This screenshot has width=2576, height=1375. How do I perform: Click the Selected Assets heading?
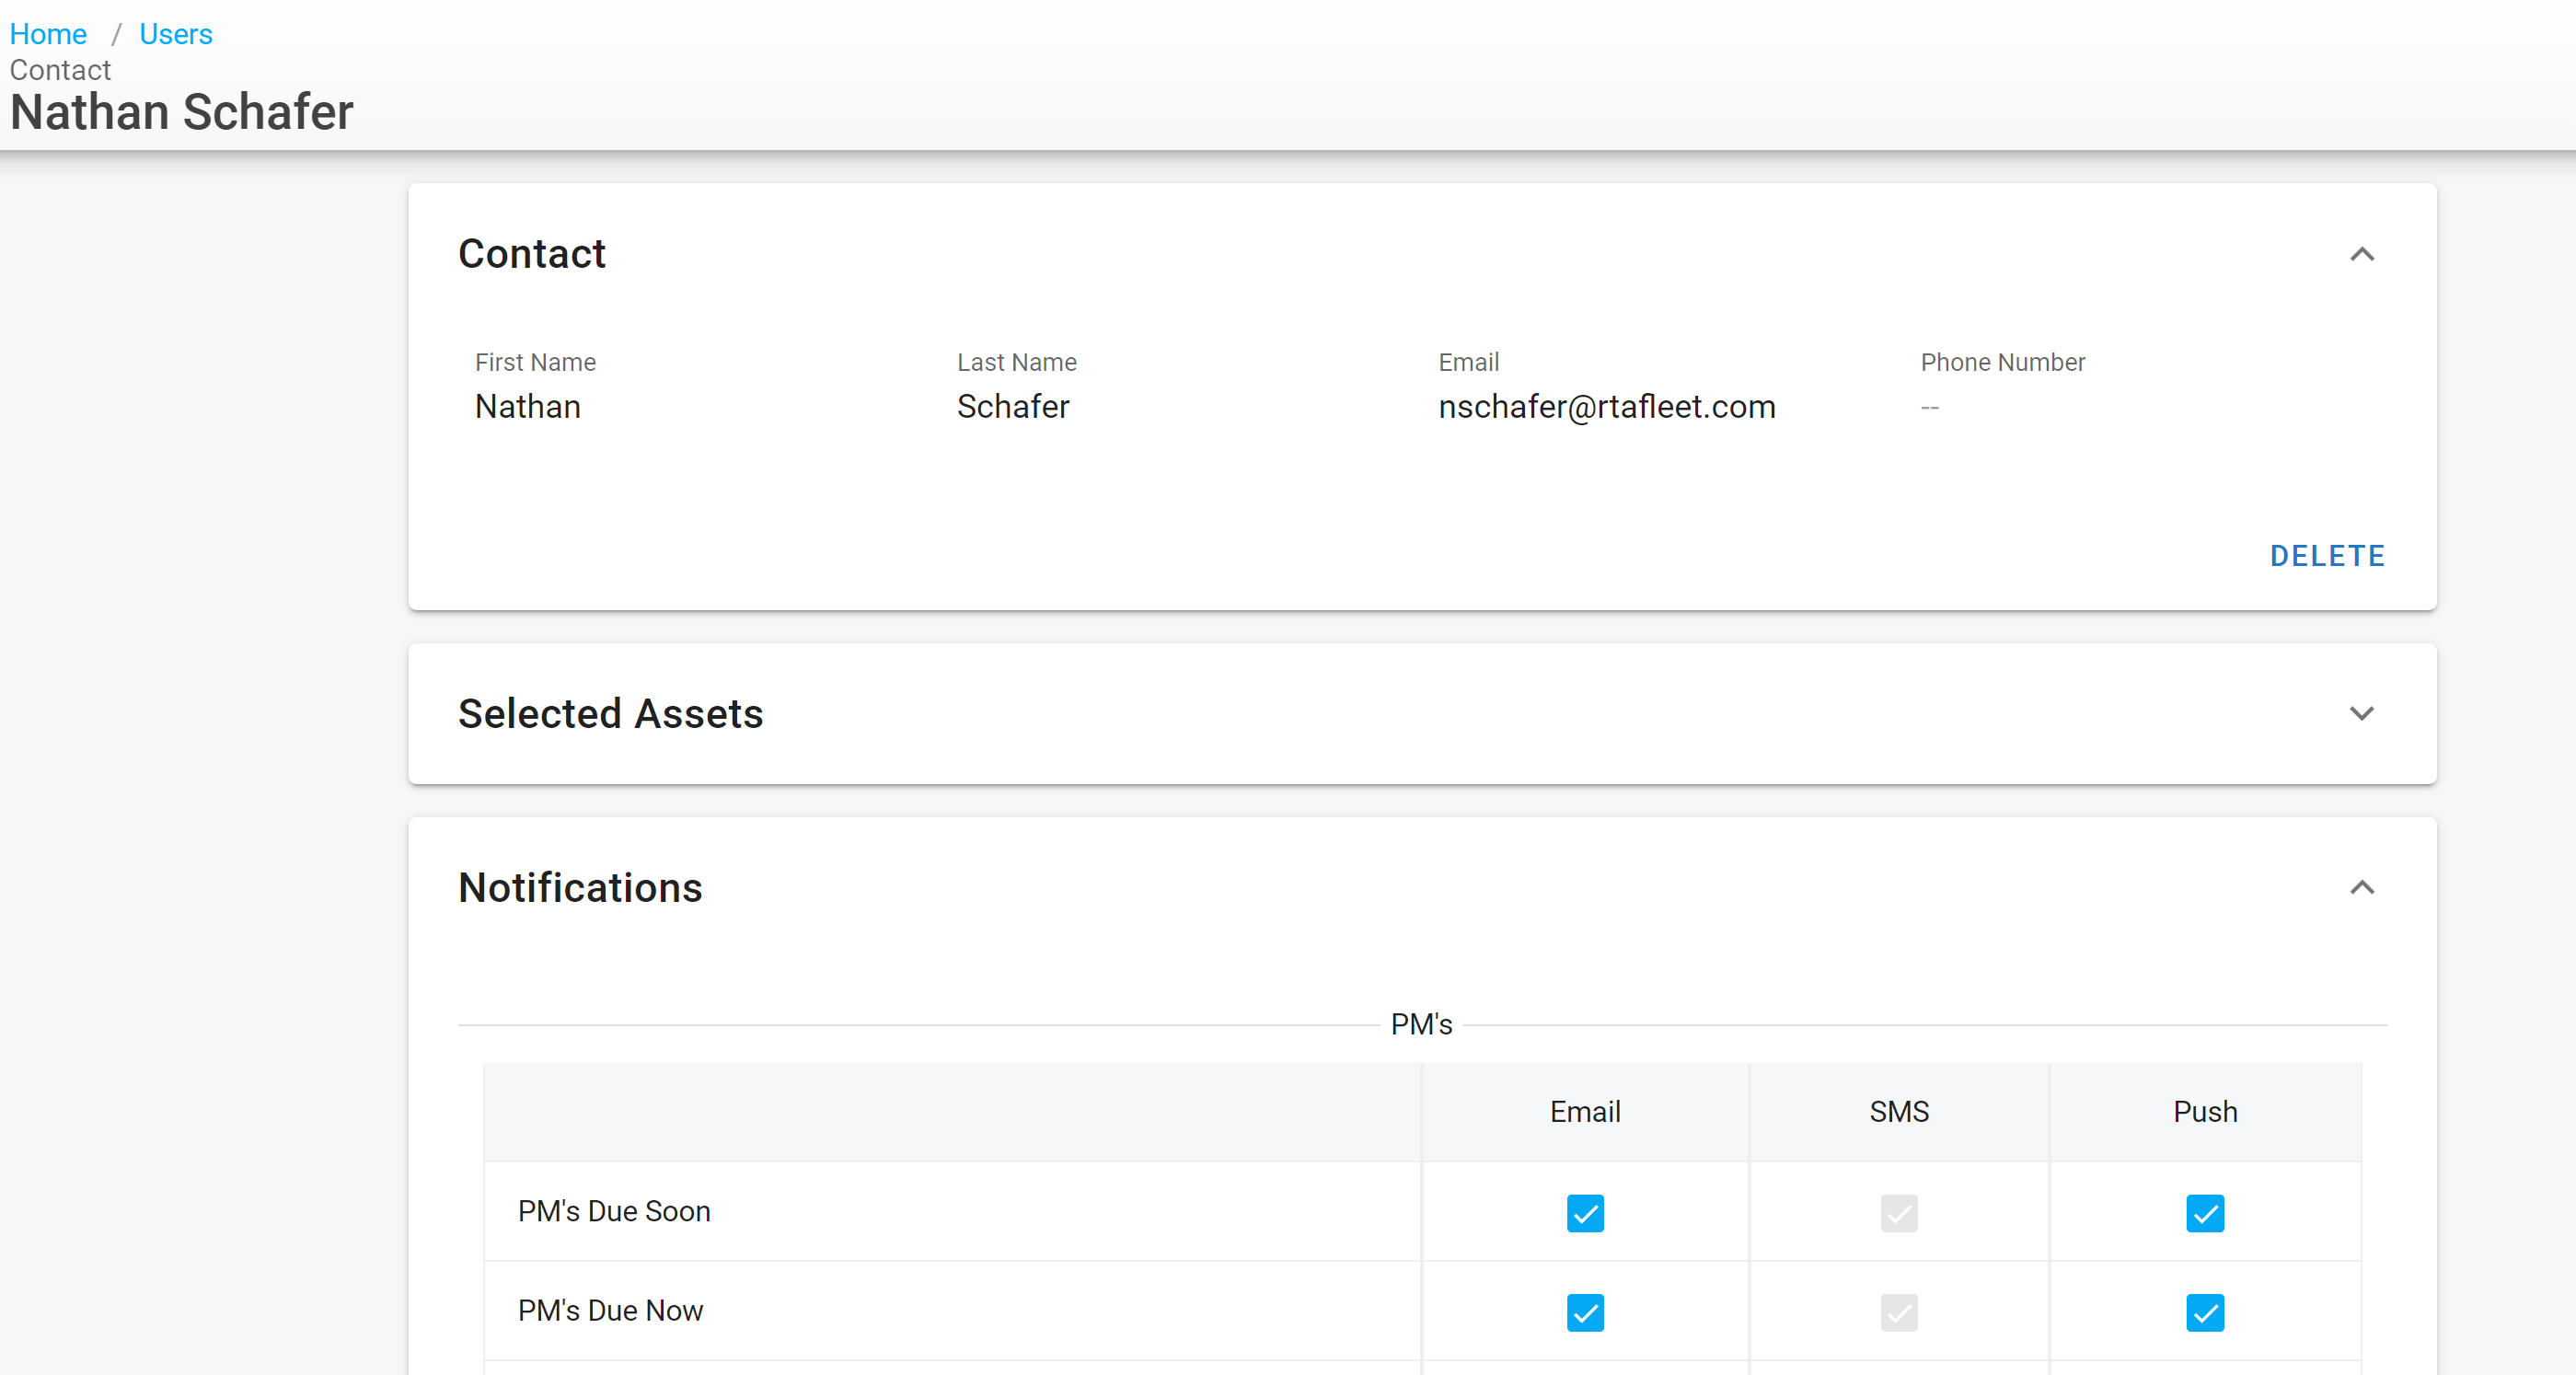pos(610,713)
